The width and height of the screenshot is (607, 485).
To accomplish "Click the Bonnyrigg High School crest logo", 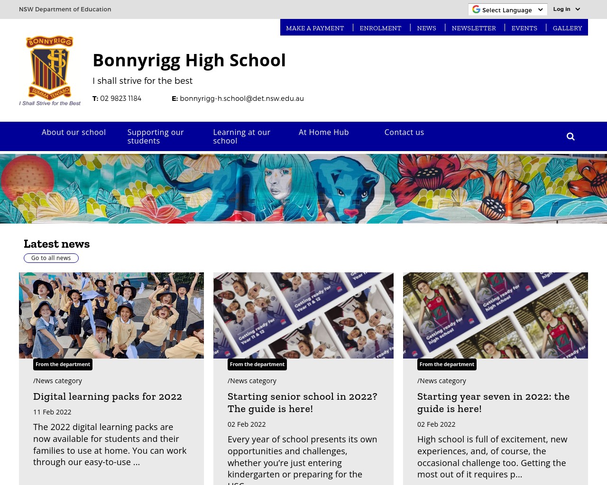I will point(49,70).
